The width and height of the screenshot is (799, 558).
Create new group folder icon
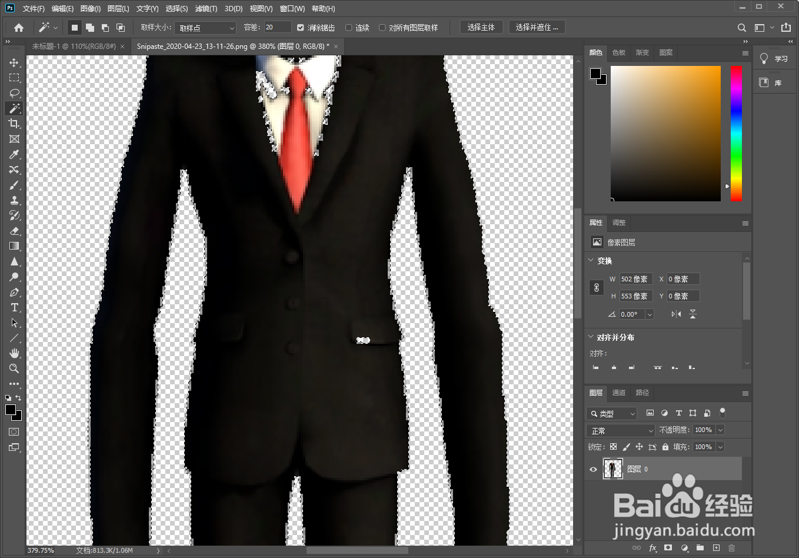click(x=700, y=547)
